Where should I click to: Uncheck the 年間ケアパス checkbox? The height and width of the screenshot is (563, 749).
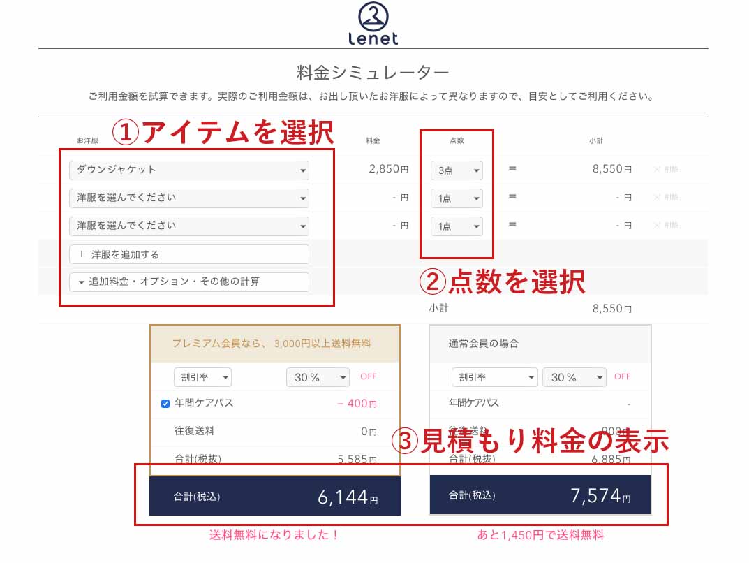[165, 403]
